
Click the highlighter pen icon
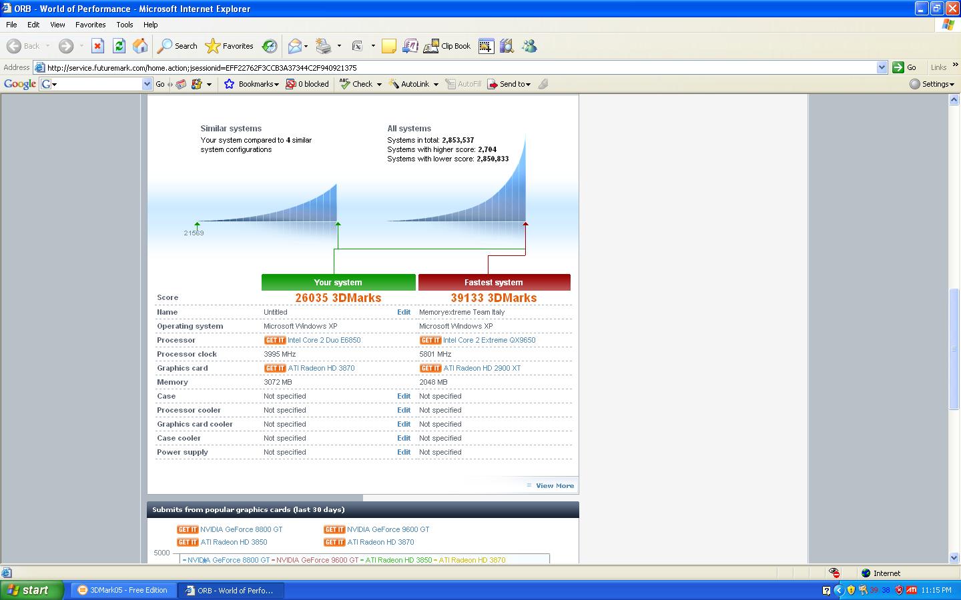pos(543,84)
